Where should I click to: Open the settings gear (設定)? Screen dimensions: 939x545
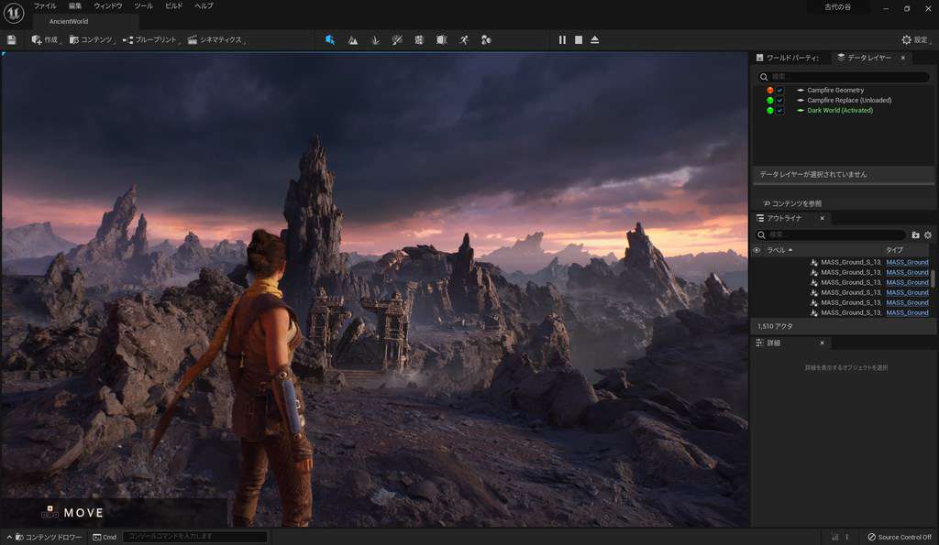point(916,40)
